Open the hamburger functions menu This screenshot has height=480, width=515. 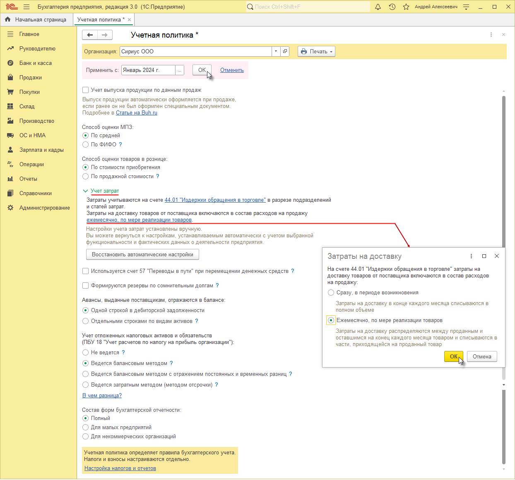tap(26, 7)
